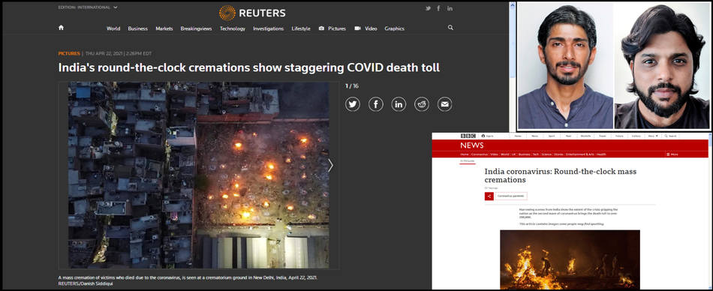Click portrait of man in blue shirt
The image size is (713, 291).
click(566, 67)
